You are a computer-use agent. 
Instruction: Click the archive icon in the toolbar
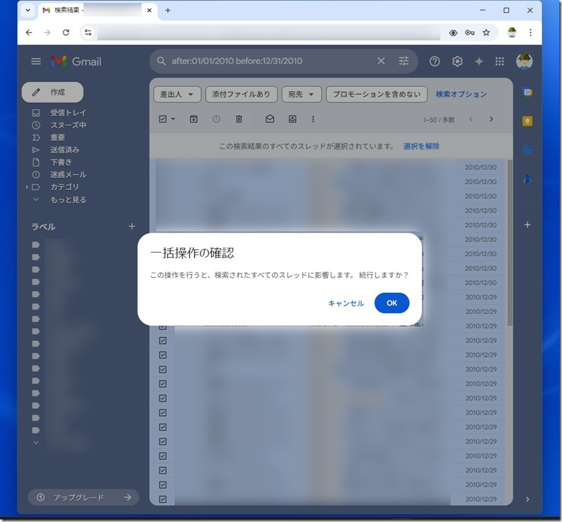pyautogui.click(x=193, y=119)
